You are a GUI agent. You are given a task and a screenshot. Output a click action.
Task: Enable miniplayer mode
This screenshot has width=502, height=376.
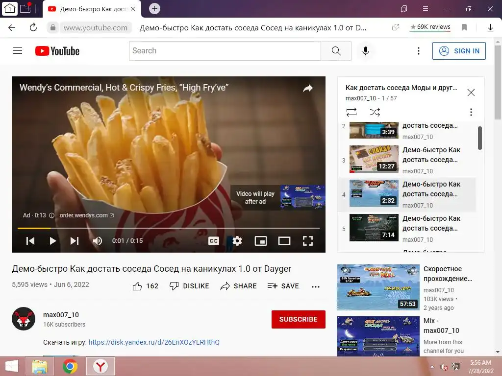[261, 241]
